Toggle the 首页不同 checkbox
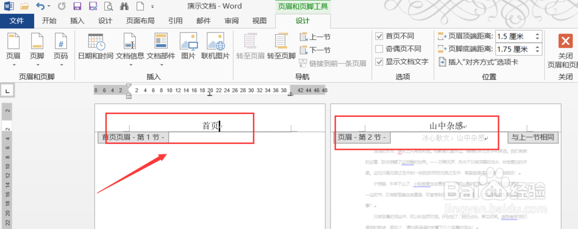Screen dimensions: 578x229 379,36
